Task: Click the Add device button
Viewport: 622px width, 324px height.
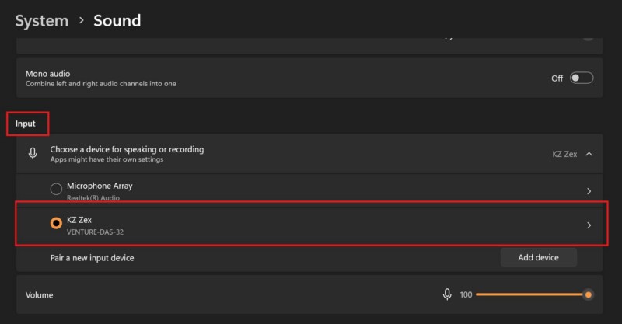Action: click(538, 257)
